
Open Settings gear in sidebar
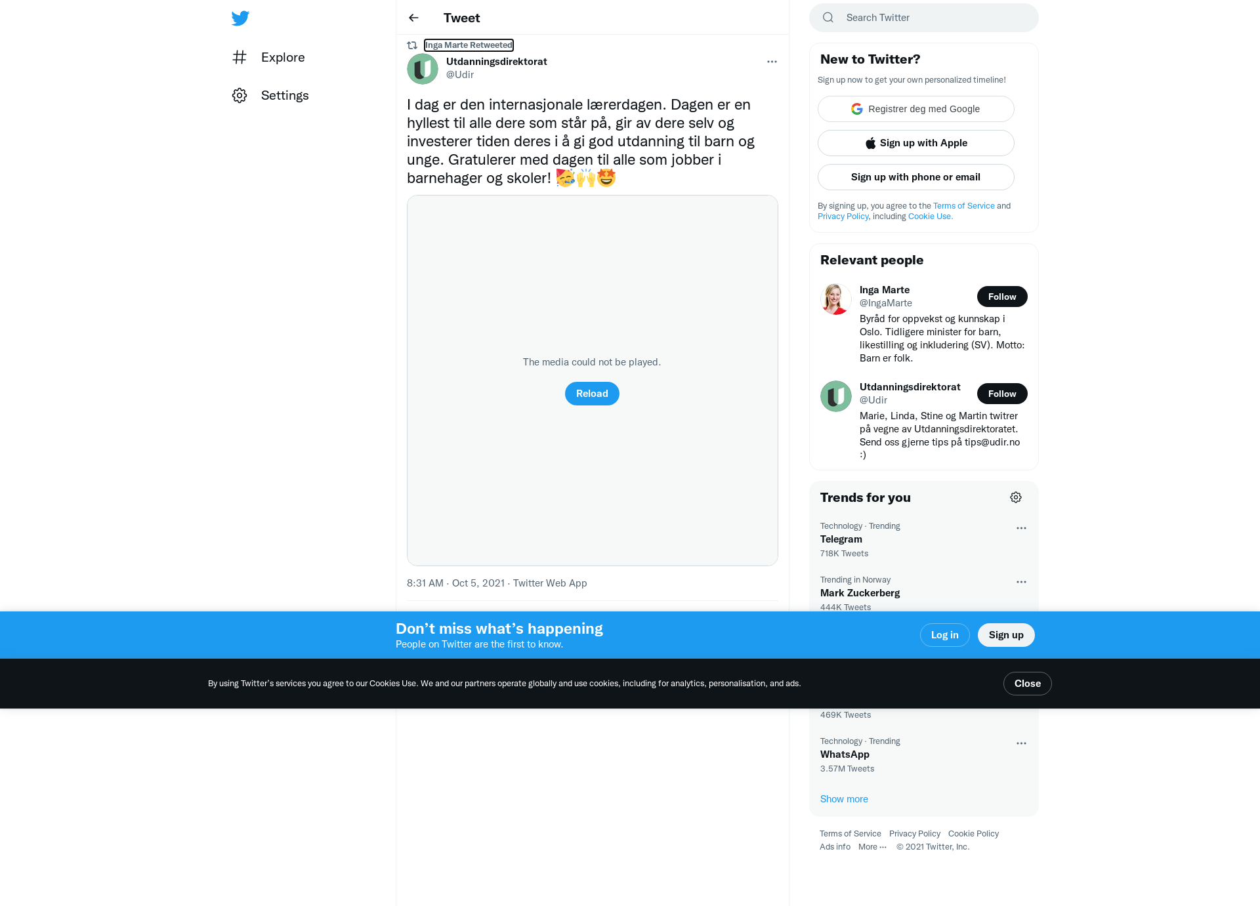pyautogui.click(x=240, y=95)
